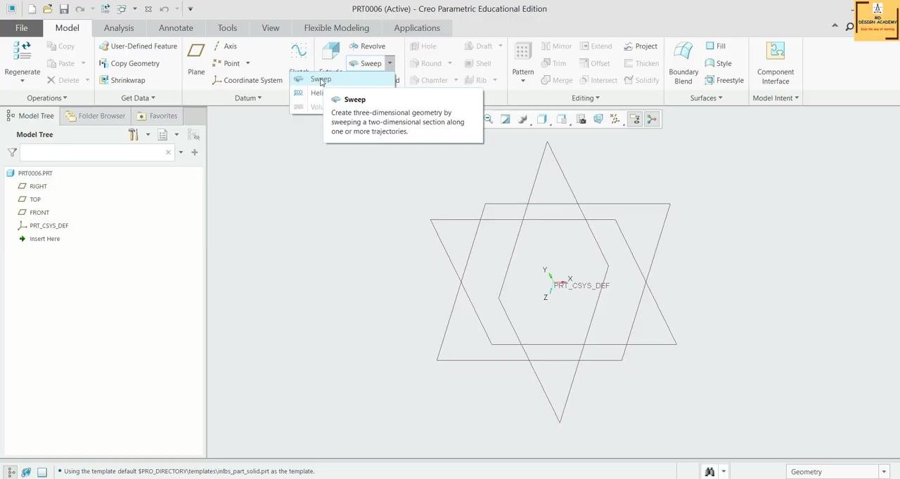Toggle spin center display

point(652,119)
